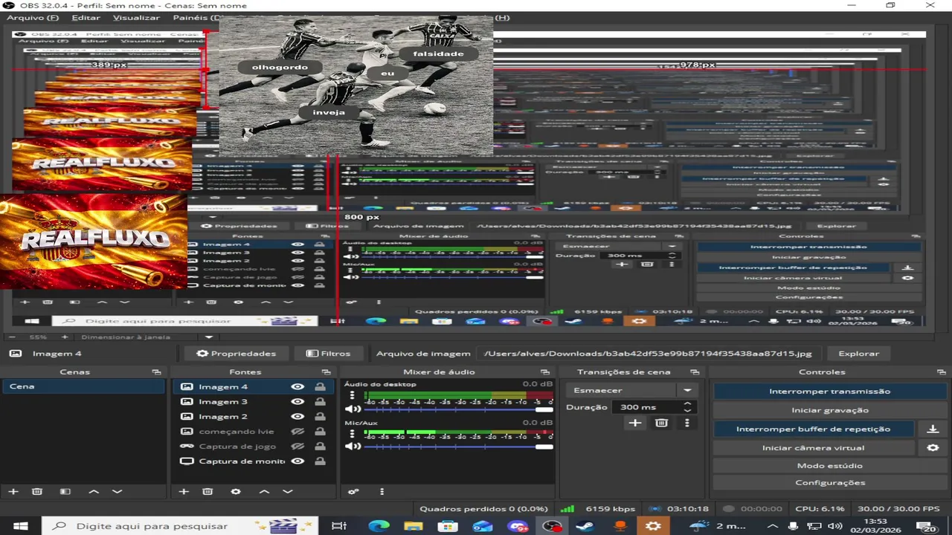Hide the Captura de monitor source
Viewport: 952px width, 535px height.
(297, 461)
